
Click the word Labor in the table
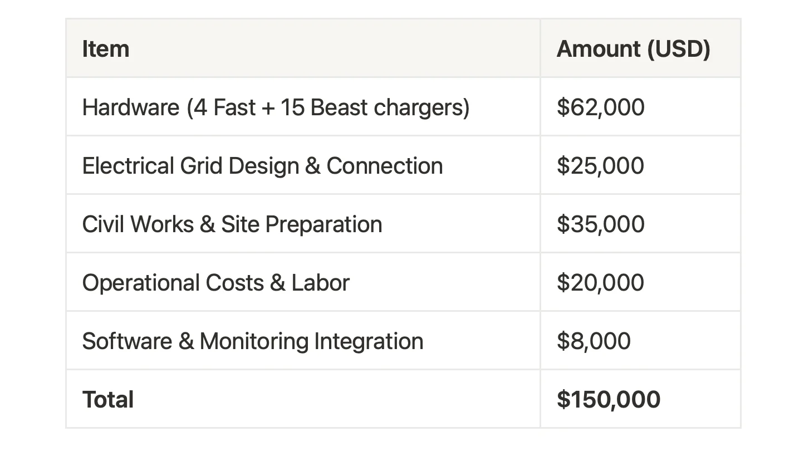(321, 283)
